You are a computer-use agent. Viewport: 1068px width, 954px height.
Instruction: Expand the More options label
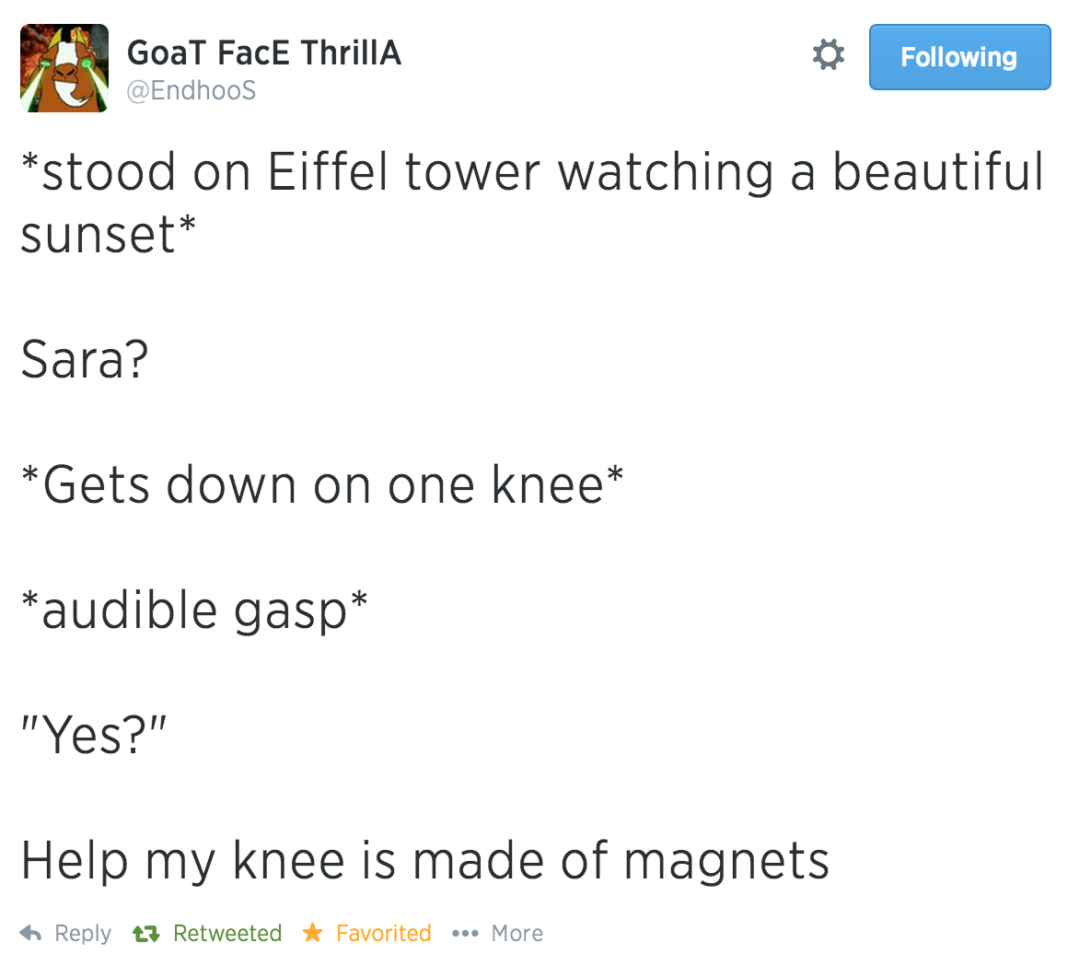[x=517, y=932]
